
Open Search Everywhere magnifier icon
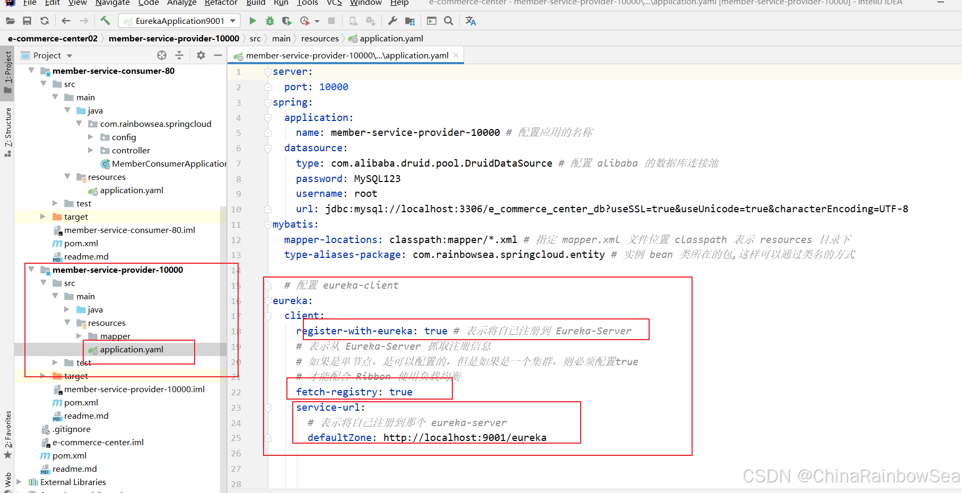(x=449, y=21)
